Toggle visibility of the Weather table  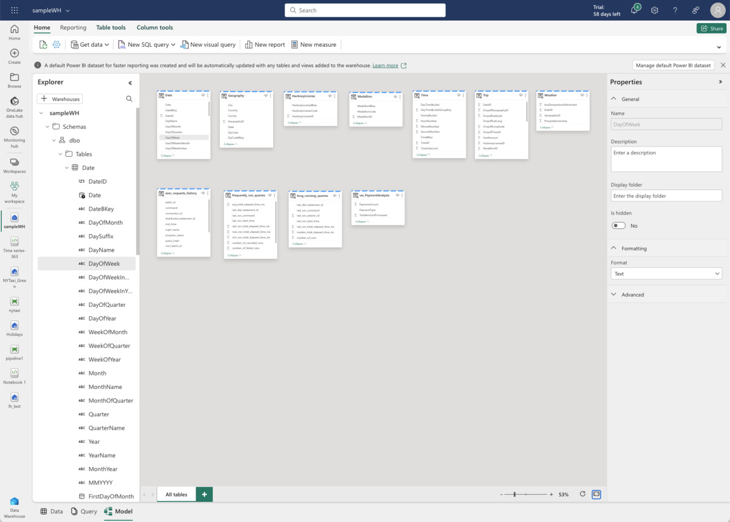582,95
